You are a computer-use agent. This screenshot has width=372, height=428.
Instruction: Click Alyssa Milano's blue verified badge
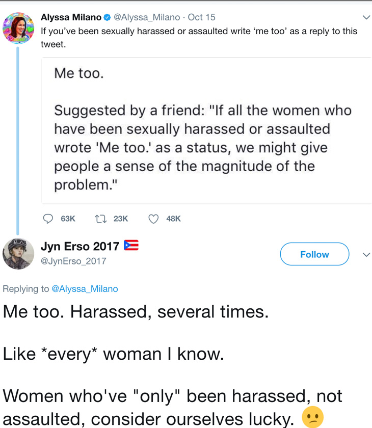point(108,18)
